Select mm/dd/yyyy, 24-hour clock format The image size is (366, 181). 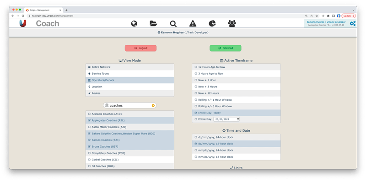pyautogui.click(x=236, y=150)
